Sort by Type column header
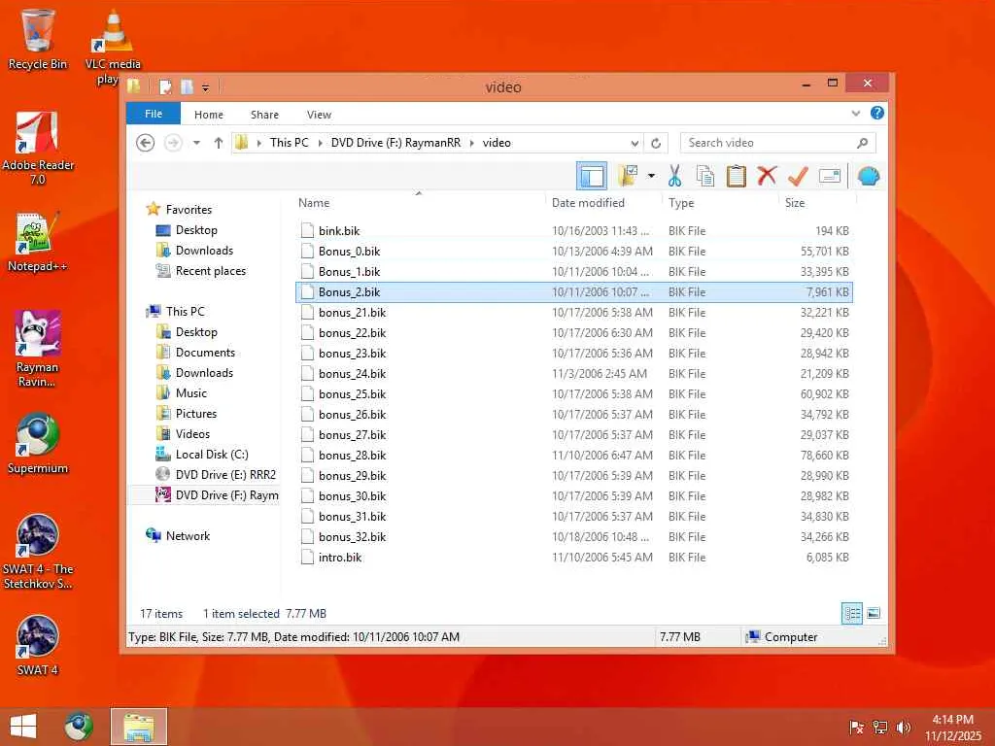This screenshot has width=995, height=746. [720, 203]
